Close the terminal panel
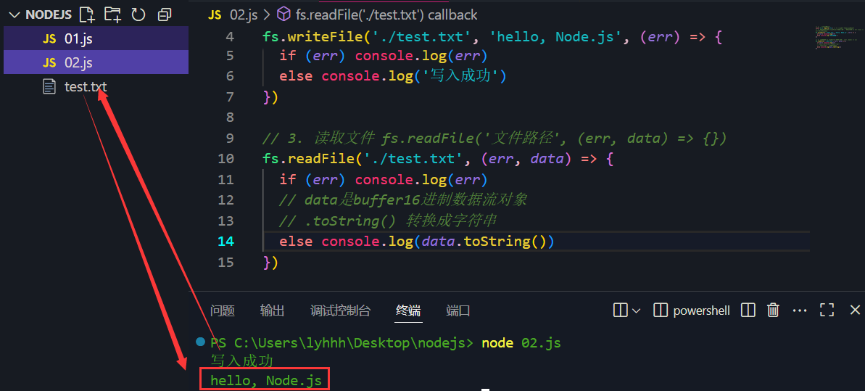This screenshot has height=391, width=865. [x=855, y=310]
